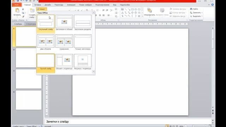Viewport: 226px width, 127px height.
Task: Click the Найти find button
Action: 194,9
